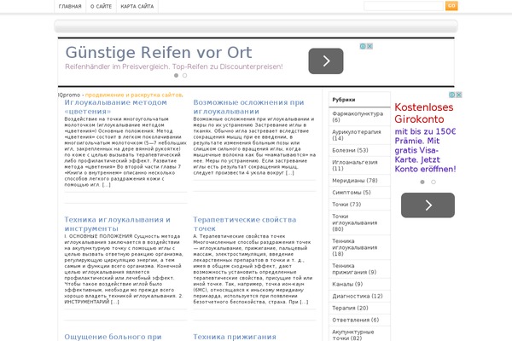Open article Иглоукалывание методом «цветения»

click(115, 107)
